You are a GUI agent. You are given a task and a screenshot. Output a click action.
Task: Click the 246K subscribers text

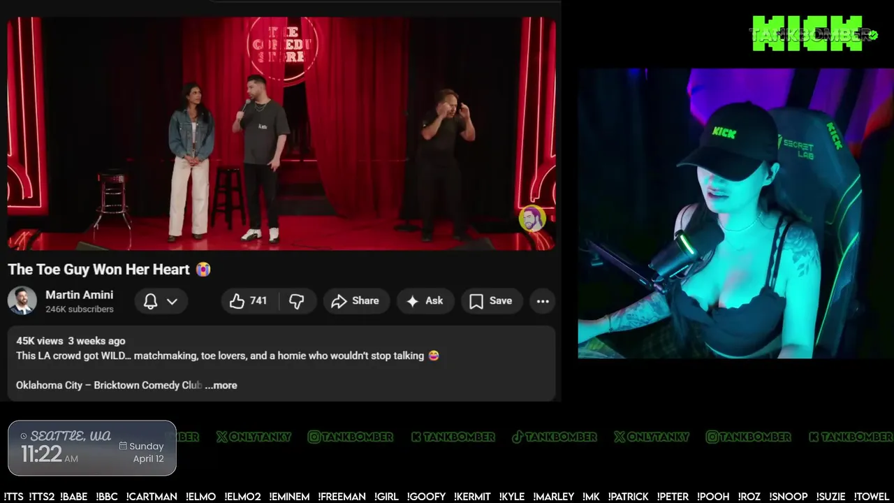(80, 309)
